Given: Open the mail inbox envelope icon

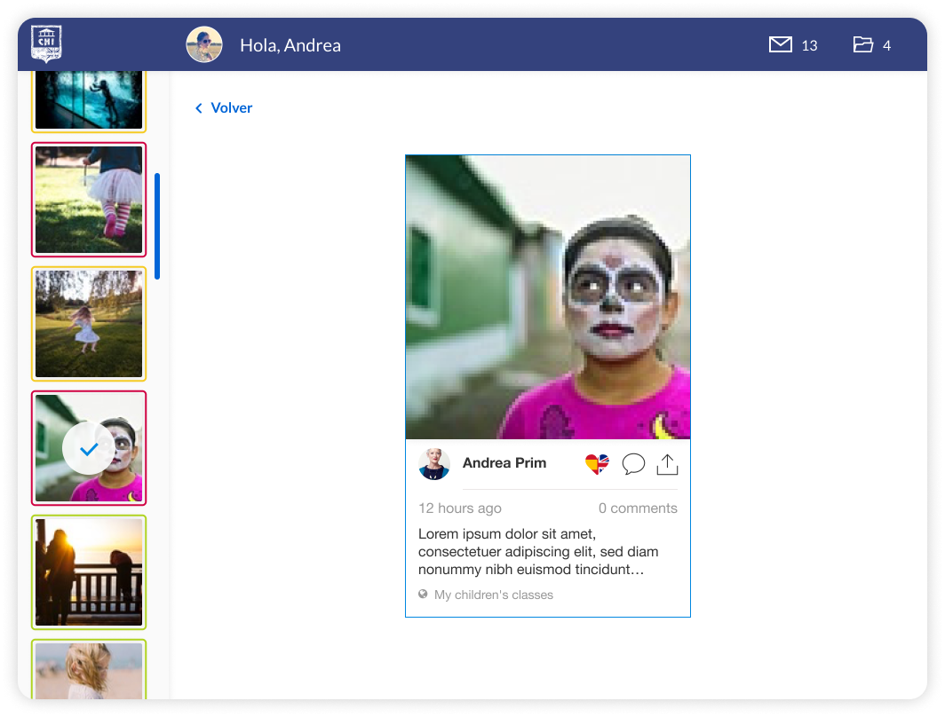Looking at the screenshot, I should pos(781,44).
